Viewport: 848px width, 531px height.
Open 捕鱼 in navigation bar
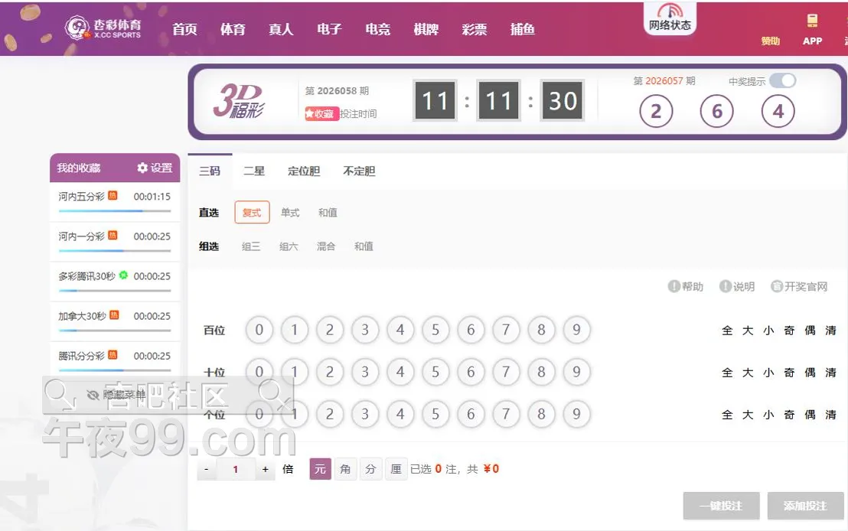[523, 29]
